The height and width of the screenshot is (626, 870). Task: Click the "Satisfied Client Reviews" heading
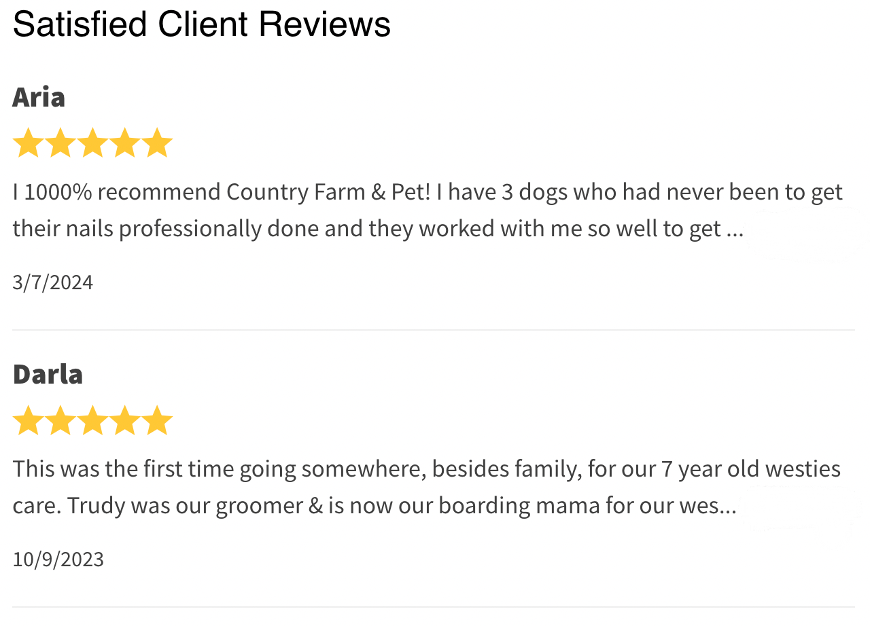point(201,25)
